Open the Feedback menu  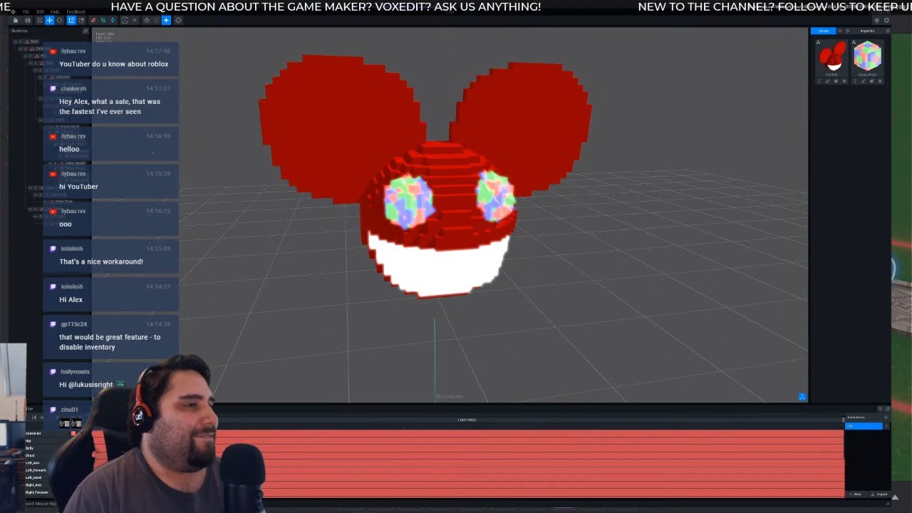(76, 12)
